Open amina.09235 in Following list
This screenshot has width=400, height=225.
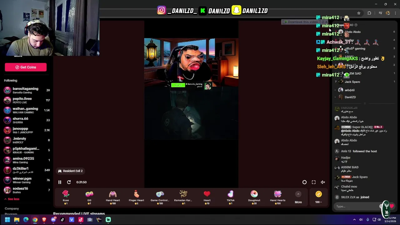(27, 160)
